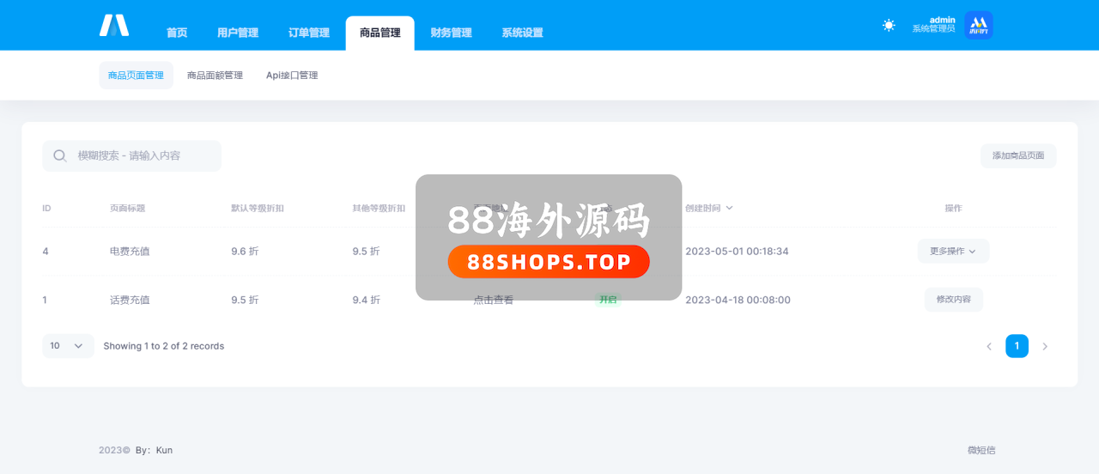
Task: Toggle light theme with sun icon
Action: pos(889,26)
